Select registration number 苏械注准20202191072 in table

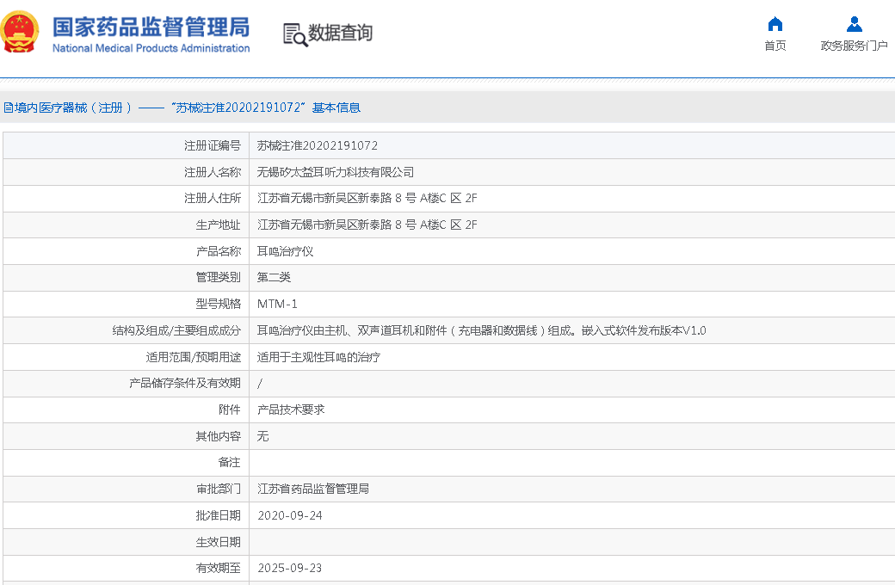(318, 145)
